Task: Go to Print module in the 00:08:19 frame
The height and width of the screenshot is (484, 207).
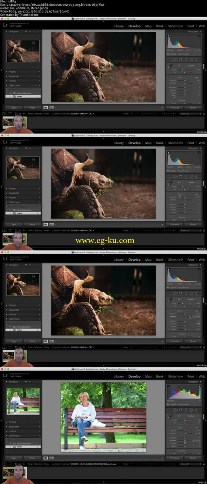Action: [191, 260]
